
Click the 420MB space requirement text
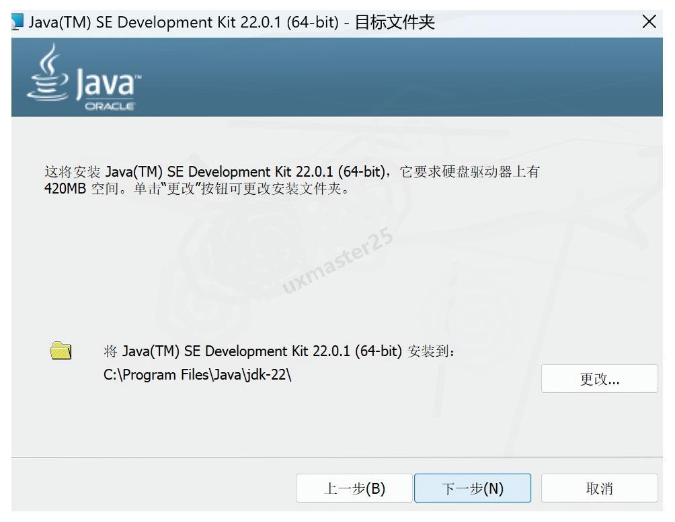coord(65,188)
